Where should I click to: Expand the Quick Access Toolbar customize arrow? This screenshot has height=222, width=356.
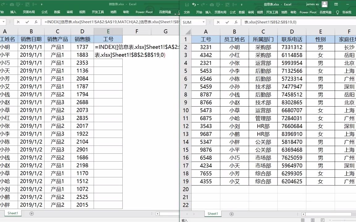242,5
